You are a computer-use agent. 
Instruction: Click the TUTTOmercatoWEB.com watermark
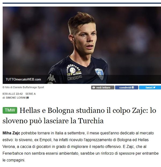click(23, 79)
